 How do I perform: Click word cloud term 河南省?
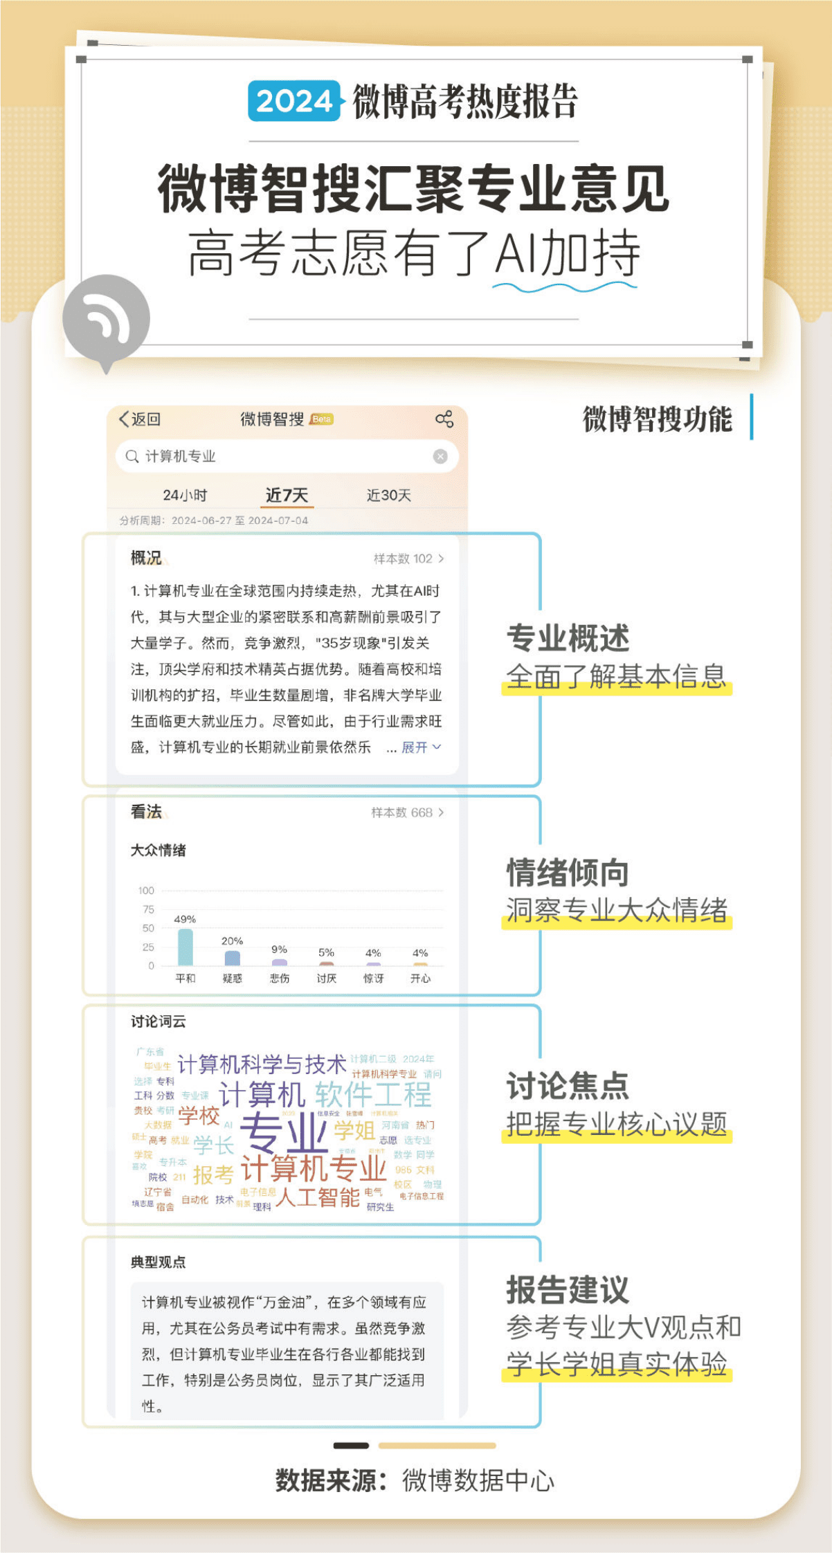pyautogui.click(x=395, y=1125)
